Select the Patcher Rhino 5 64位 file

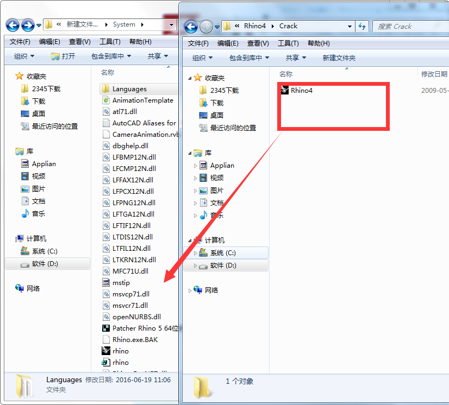(x=140, y=328)
